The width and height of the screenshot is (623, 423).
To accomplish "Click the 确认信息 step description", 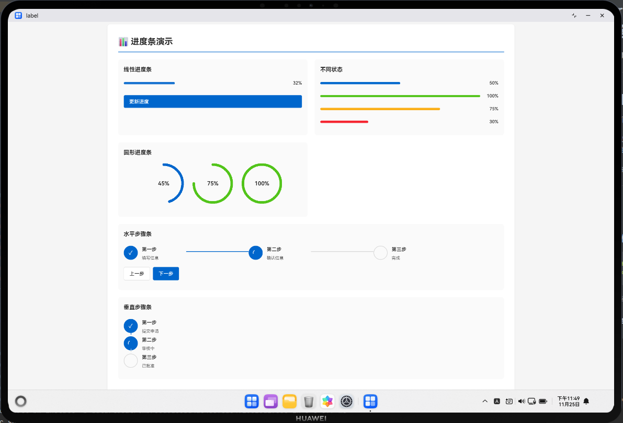I will click(275, 258).
